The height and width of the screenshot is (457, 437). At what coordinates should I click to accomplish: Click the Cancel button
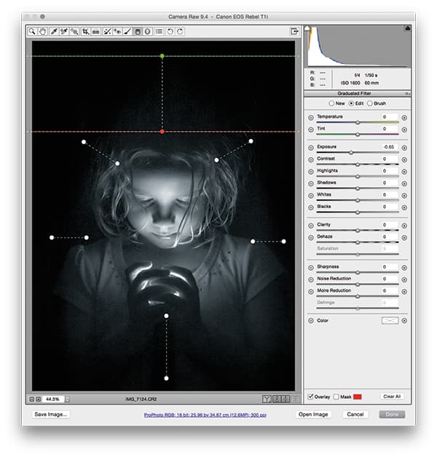pyautogui.click(x=355, y=415)
